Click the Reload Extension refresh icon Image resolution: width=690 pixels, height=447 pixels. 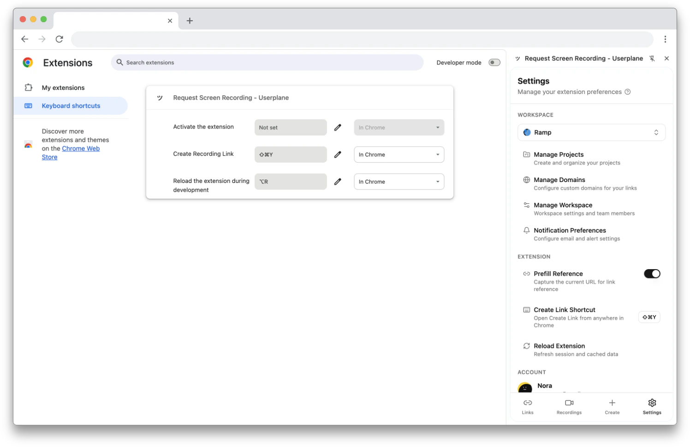pyautogui.click(x=526, y=346)
